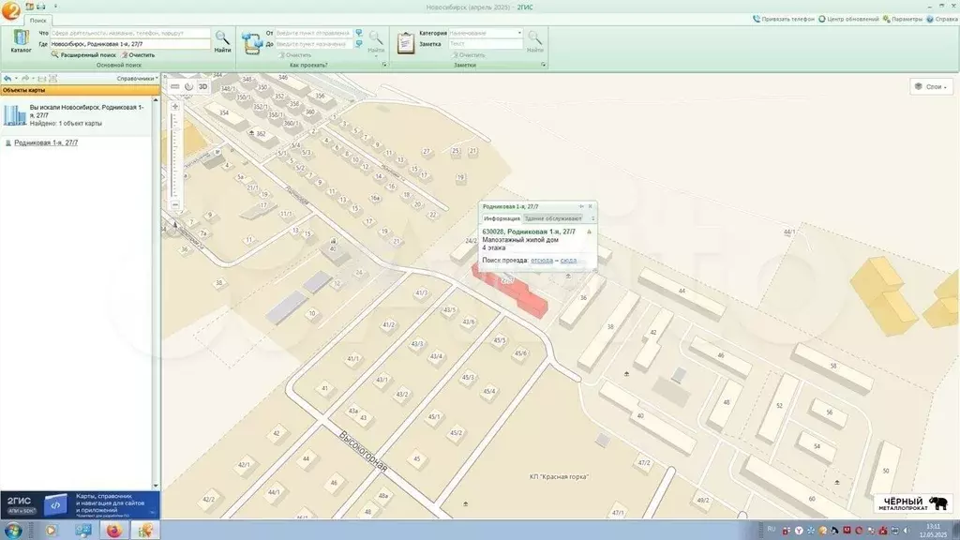This screenshot has height=540, width=960.
Task: Zoom out with the map minus button
Action: 175,204
